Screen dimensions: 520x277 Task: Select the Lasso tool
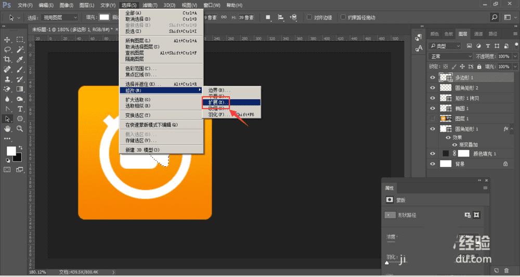(8, 49)
